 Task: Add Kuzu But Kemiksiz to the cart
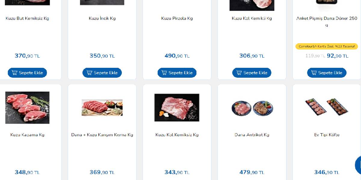point(27,73)
